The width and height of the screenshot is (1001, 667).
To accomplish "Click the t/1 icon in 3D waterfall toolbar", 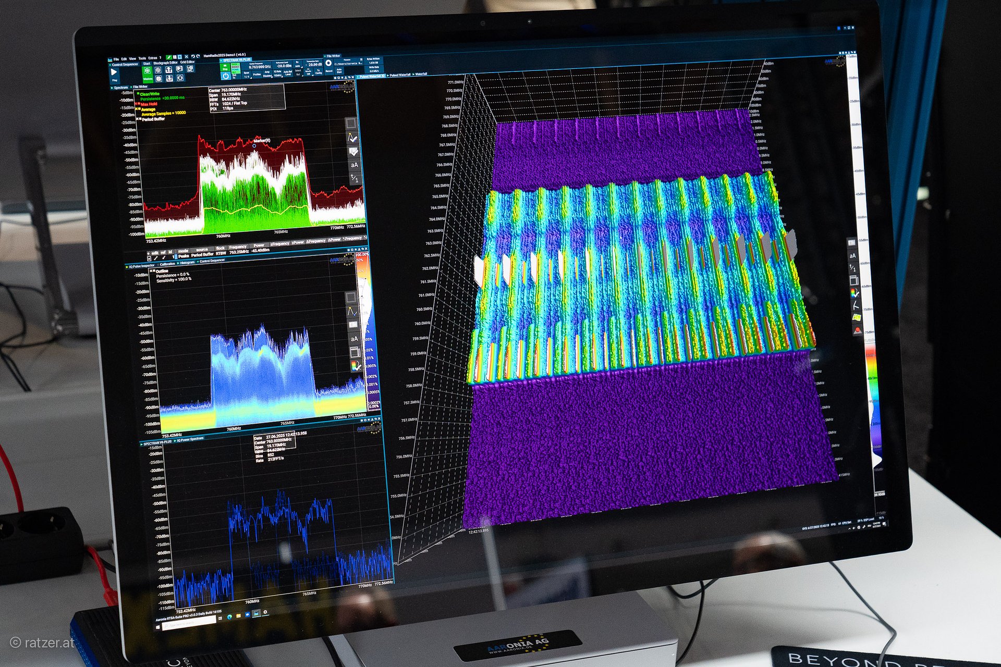I will [x=853, y=268].
